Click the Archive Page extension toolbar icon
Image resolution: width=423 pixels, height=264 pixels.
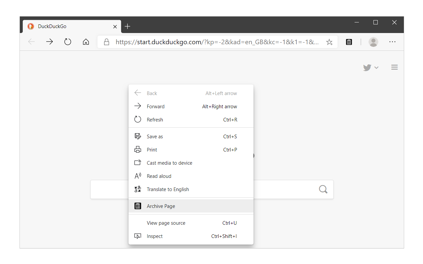coord(349,42)
